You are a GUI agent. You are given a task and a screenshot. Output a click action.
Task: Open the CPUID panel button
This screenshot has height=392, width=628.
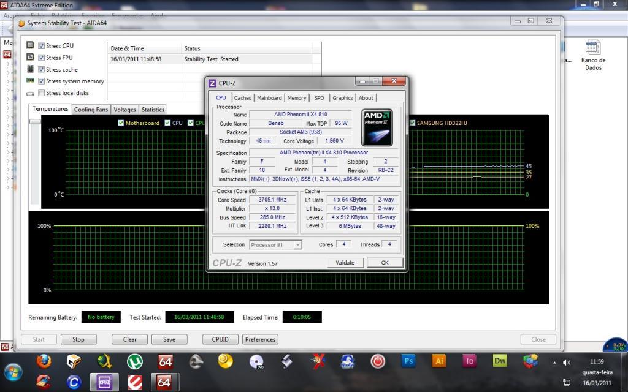220,339
